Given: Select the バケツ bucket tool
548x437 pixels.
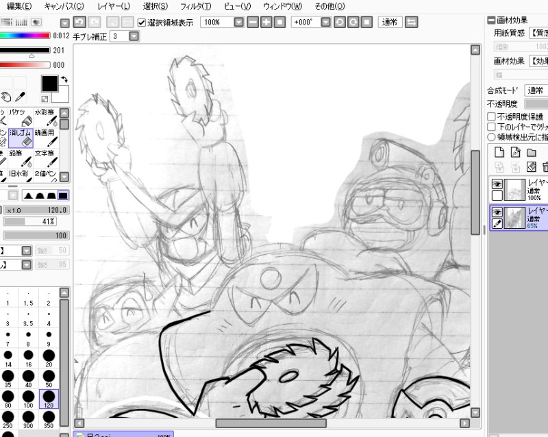Looking at the screenshot, I should (x=21, y=117).
